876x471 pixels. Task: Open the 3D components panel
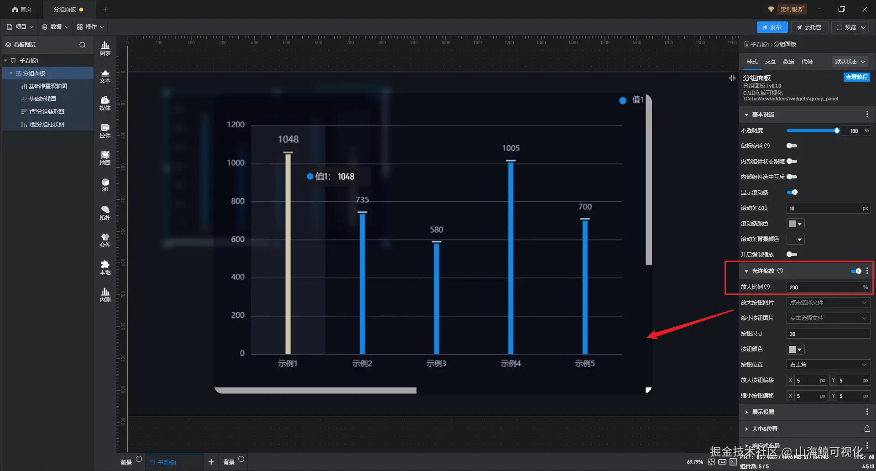(x=105, y=185)
